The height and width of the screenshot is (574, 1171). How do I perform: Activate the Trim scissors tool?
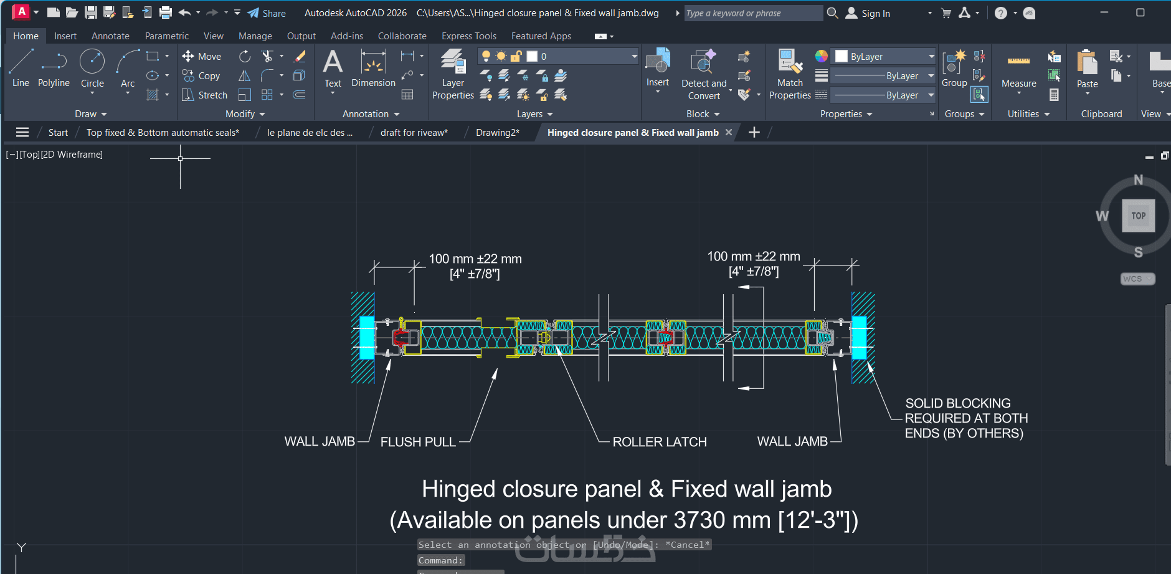tap(267, 57)
